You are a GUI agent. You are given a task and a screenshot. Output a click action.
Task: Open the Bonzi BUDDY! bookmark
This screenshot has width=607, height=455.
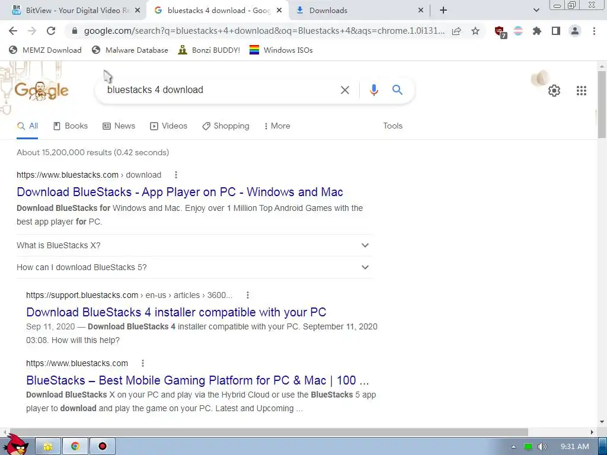point(209,50)
